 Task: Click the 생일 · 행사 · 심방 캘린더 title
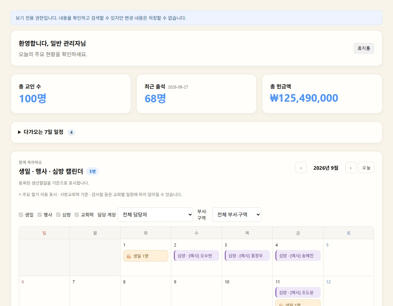(51, 171)
